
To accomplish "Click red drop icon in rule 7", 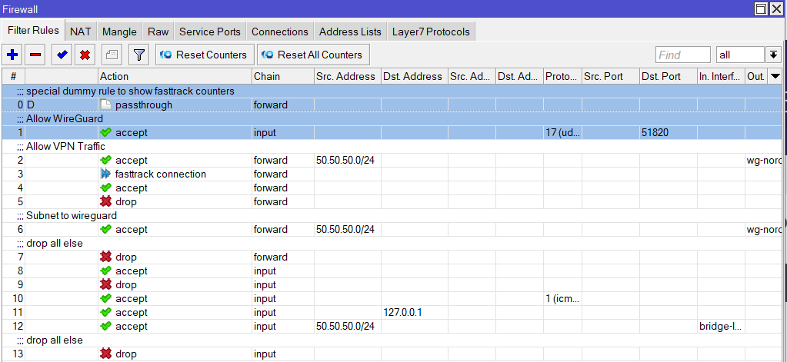I will tap(105, 257).
